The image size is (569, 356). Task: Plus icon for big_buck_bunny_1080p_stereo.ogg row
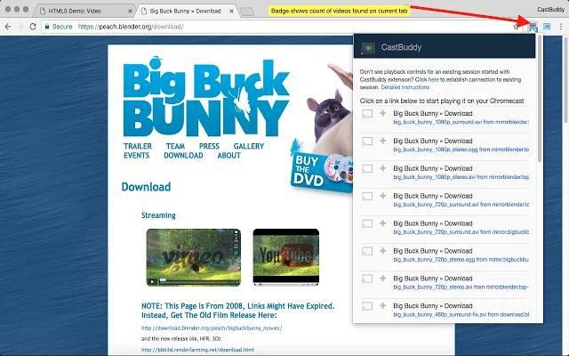coord(383,141)
